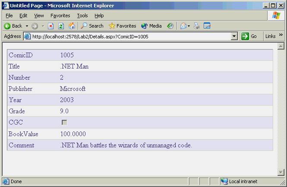The image size is (287, 187).
Task: Click the Title value .NET Man
Action: pyautogui.click(x=74, y=66)
